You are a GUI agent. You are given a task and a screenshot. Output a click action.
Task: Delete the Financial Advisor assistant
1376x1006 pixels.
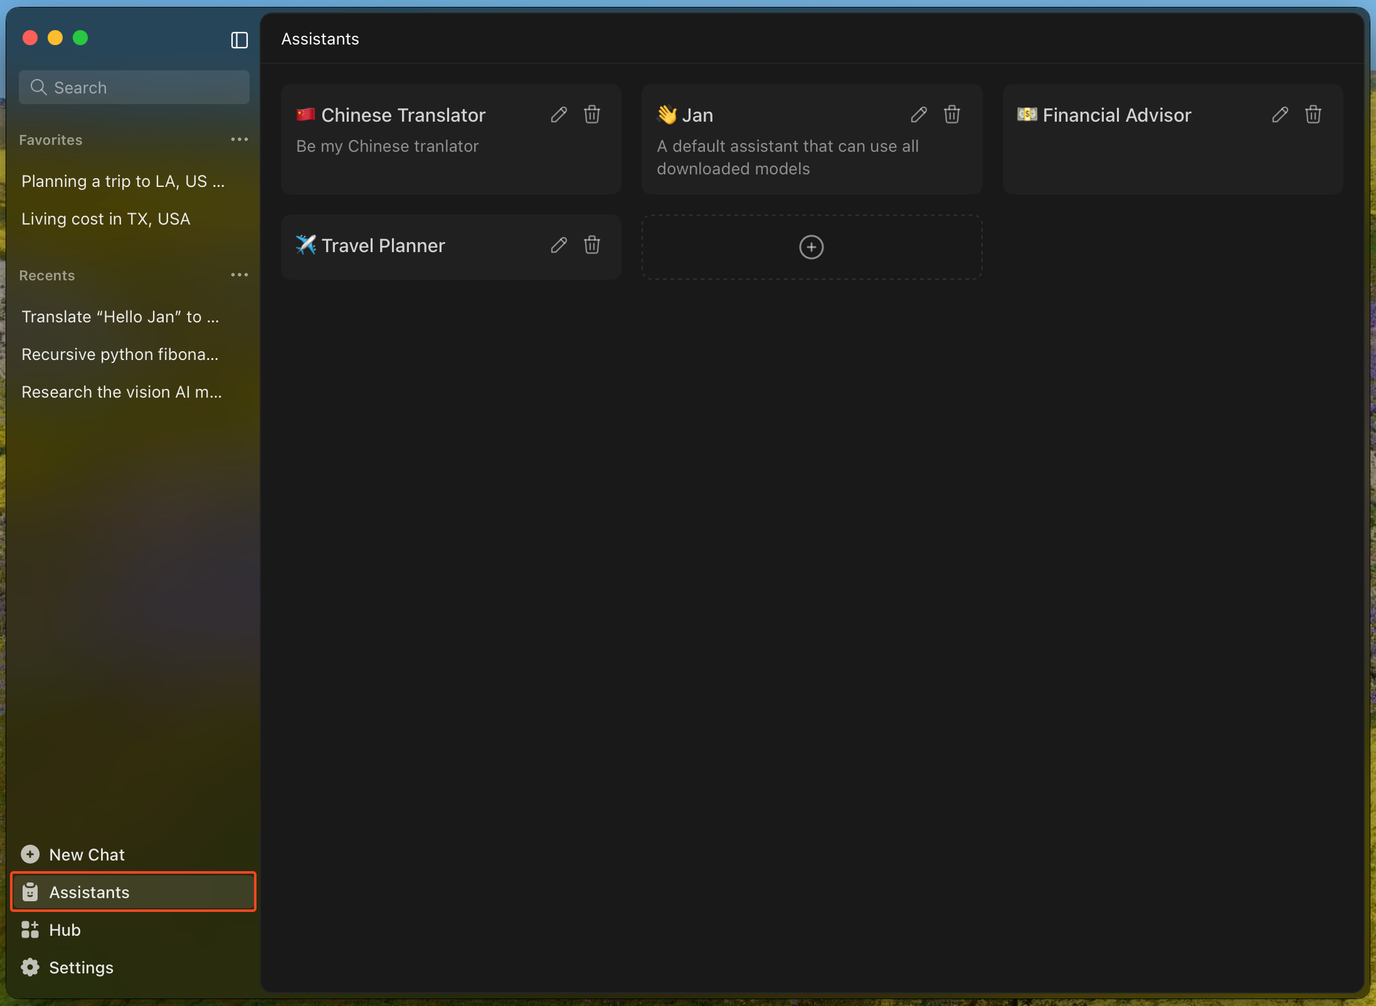[x=1312, y=115]
